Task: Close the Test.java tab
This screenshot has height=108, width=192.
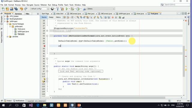Action: (160, 14)
